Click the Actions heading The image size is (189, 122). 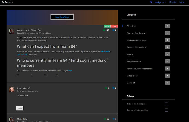click(x=130, y=96)
